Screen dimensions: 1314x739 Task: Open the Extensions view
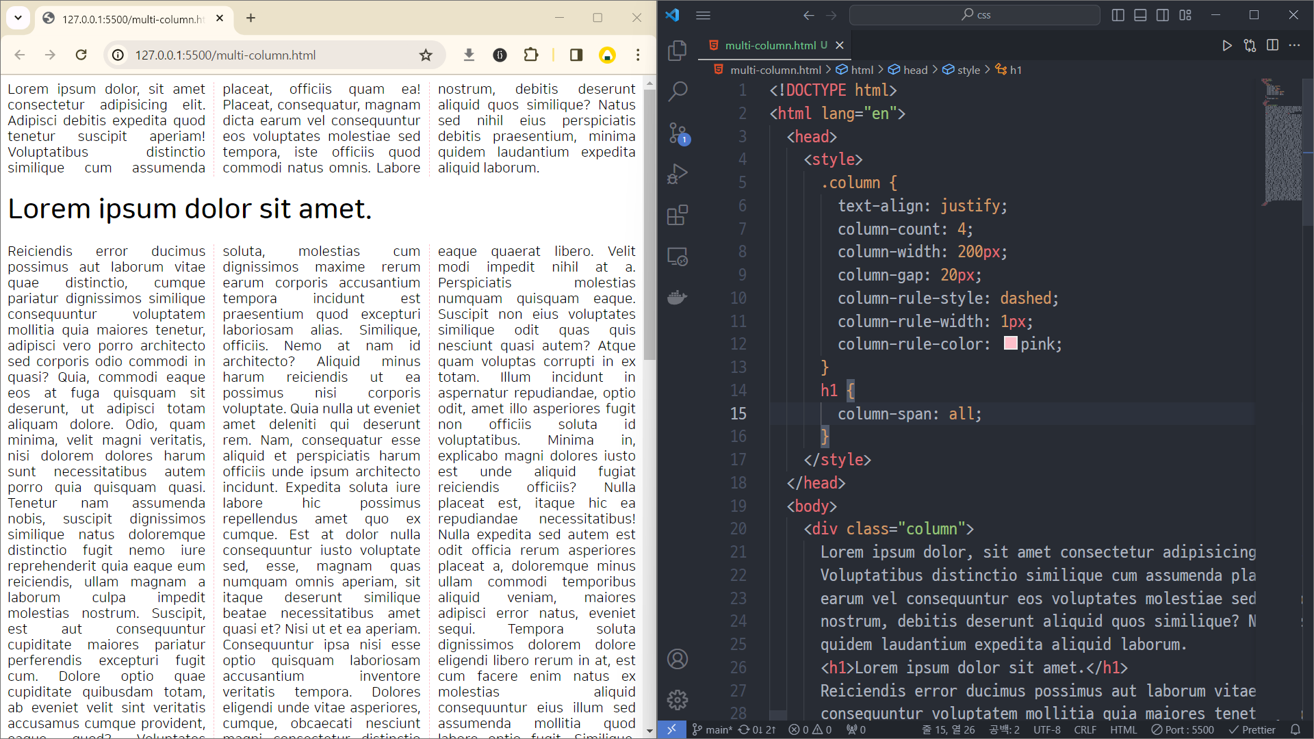pyautogui.click(x=677, y=216)
